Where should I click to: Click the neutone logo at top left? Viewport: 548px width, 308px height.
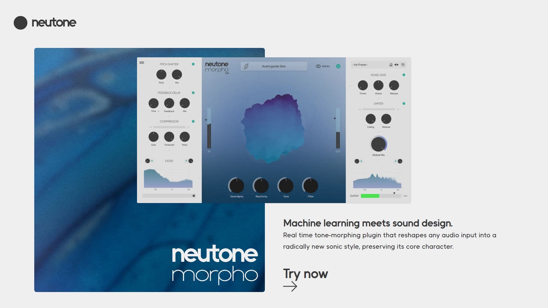45,23
